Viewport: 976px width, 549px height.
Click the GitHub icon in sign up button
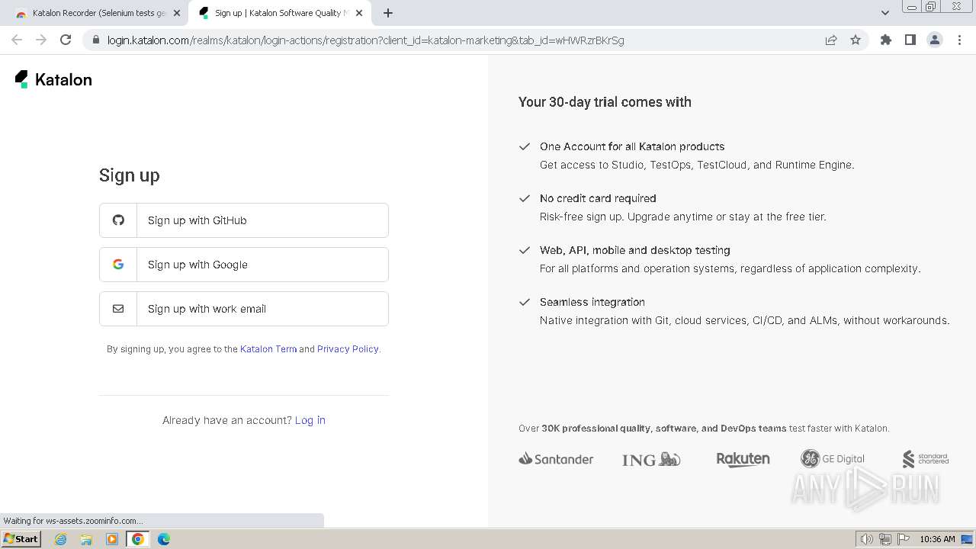[x=118, y=220]
